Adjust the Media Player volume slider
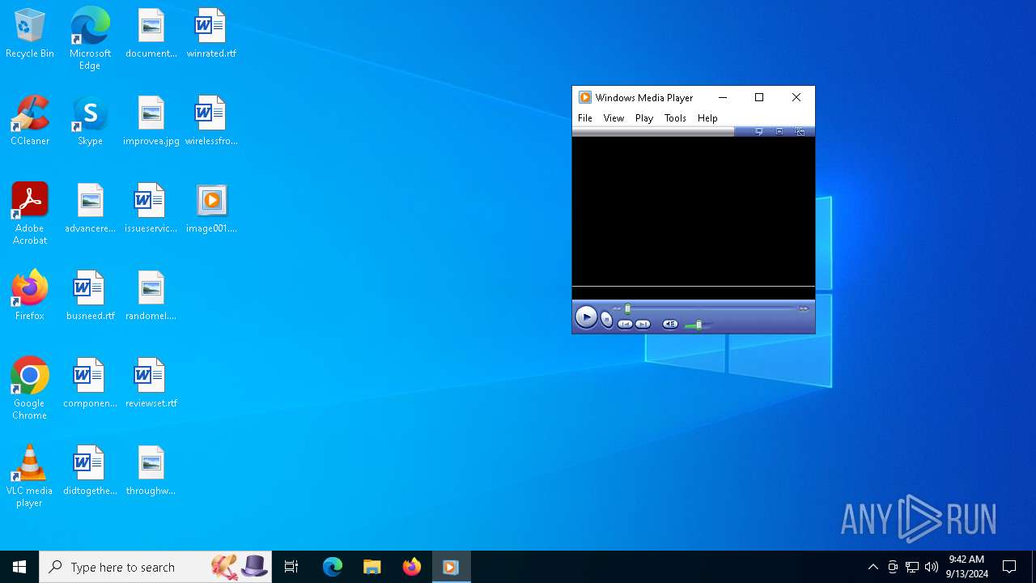This screenshot has width=1036, height=583. pos(698,325)
